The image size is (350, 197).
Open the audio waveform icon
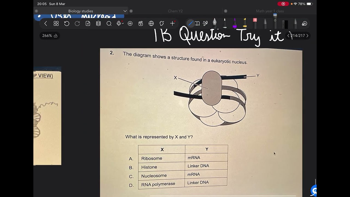(x=130, y=24)
